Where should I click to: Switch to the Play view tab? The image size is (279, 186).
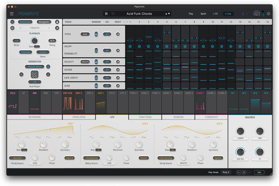pyautogui.click(x=191, y=13)
